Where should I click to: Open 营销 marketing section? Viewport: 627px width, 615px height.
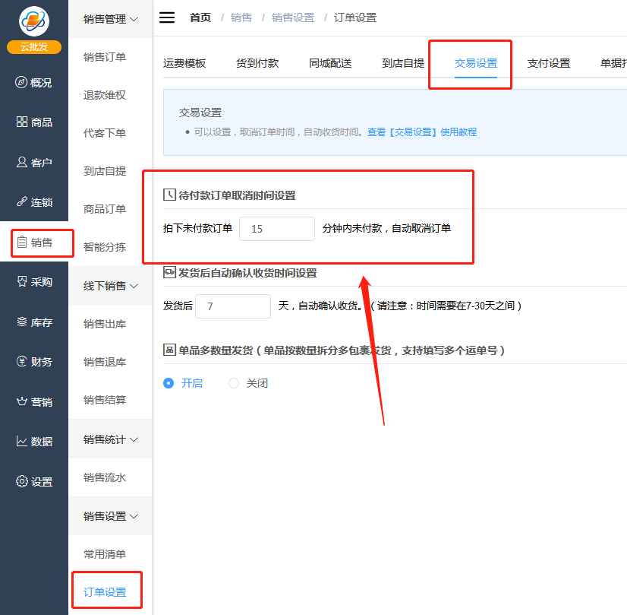34,401
